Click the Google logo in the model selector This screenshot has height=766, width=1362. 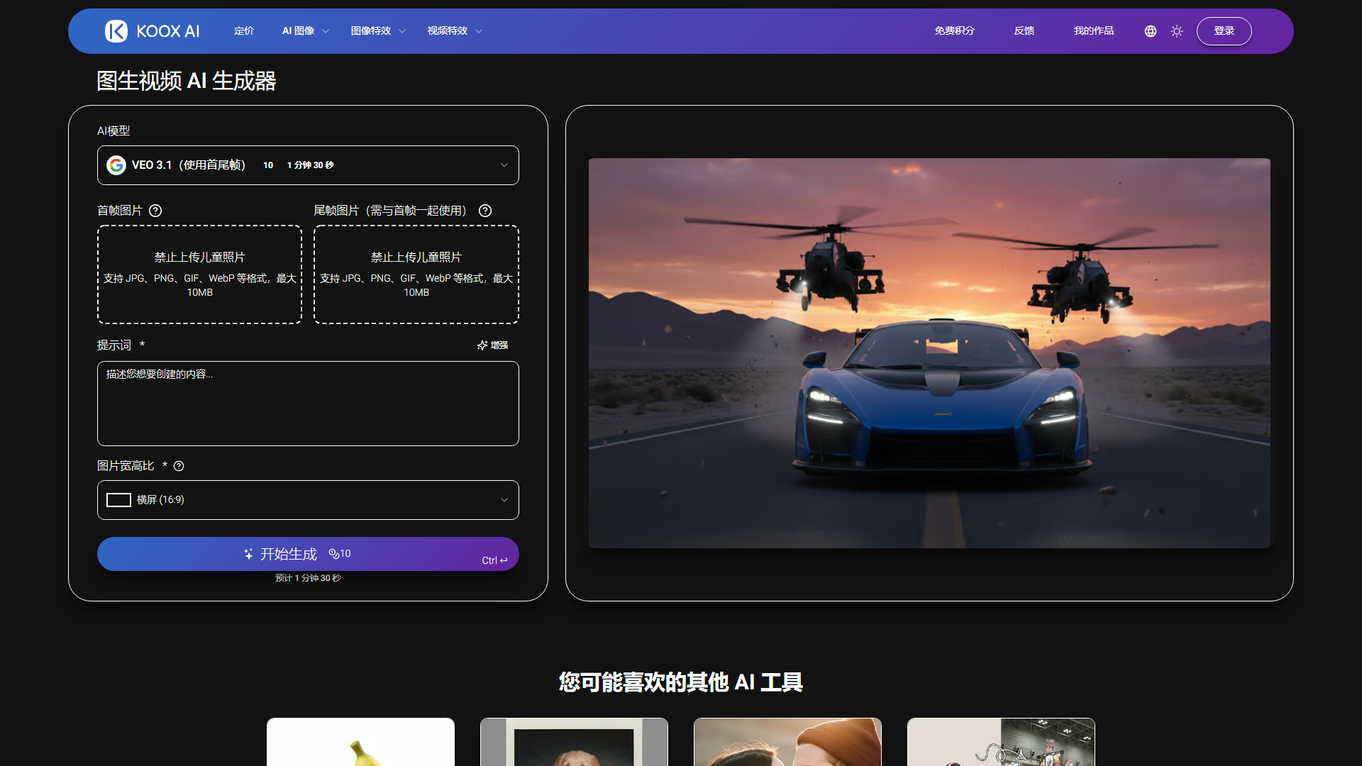click(x=117, y=165)
